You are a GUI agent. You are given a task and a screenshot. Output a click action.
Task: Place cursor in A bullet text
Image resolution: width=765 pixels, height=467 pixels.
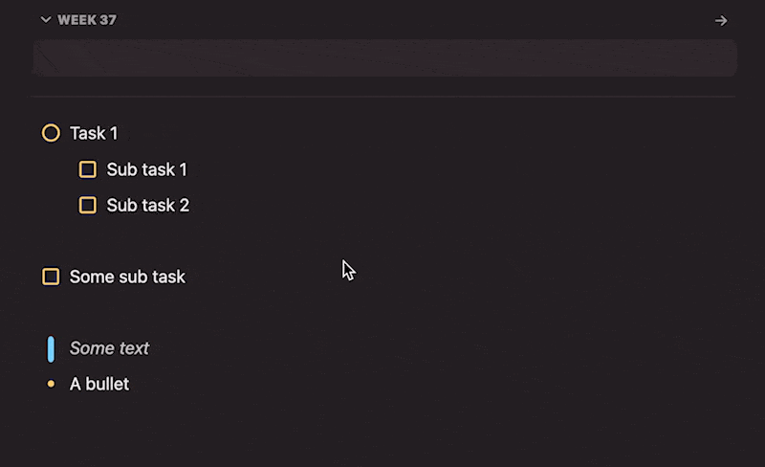(99, 385)
